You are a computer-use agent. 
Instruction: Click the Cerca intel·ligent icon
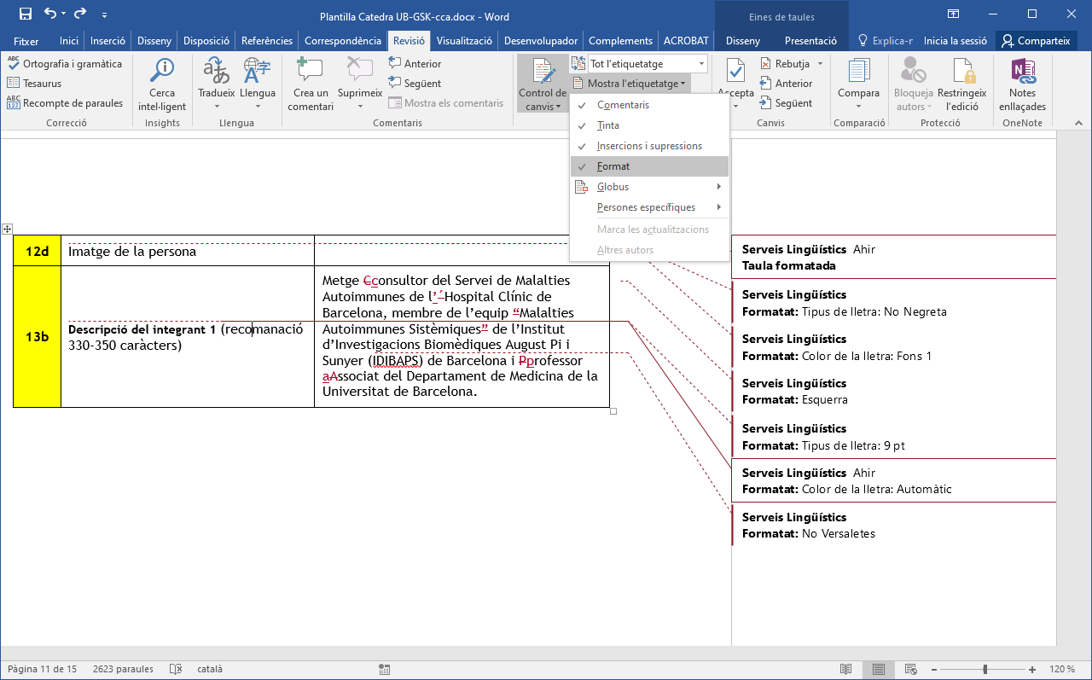coord(162,71)
